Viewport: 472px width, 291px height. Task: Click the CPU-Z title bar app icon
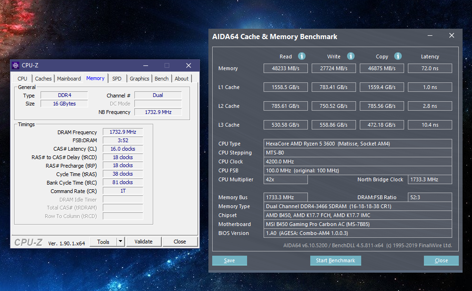click(16, 65)
